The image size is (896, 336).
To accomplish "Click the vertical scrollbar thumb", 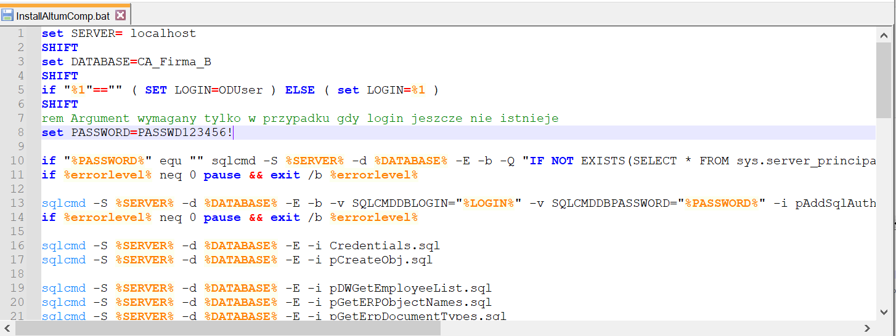I will (882, 80).
